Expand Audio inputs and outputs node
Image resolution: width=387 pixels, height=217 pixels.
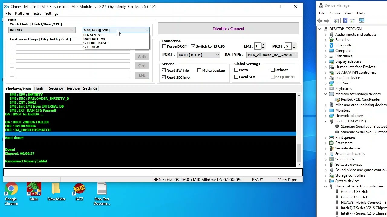[x=326, y=34]
